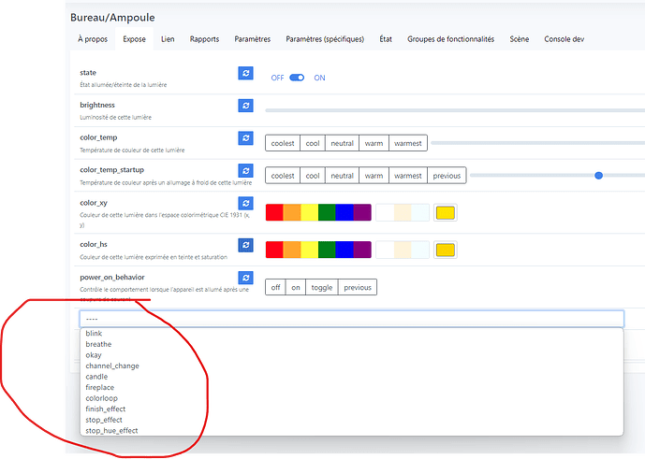Select colorloop effect from list
The height and width of the screenshot is (459, 645).
pyautogui.click(x=352, y=398)
